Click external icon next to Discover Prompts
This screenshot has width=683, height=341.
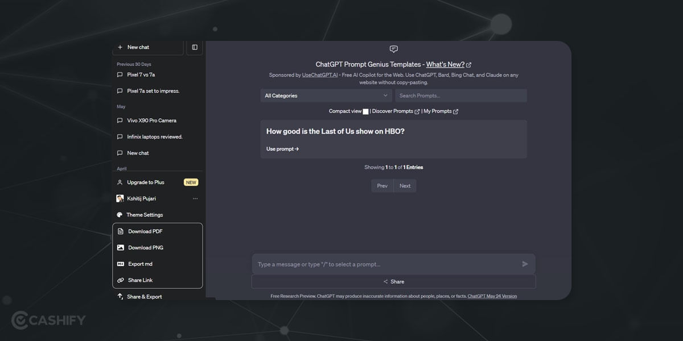tap(417, 111)
